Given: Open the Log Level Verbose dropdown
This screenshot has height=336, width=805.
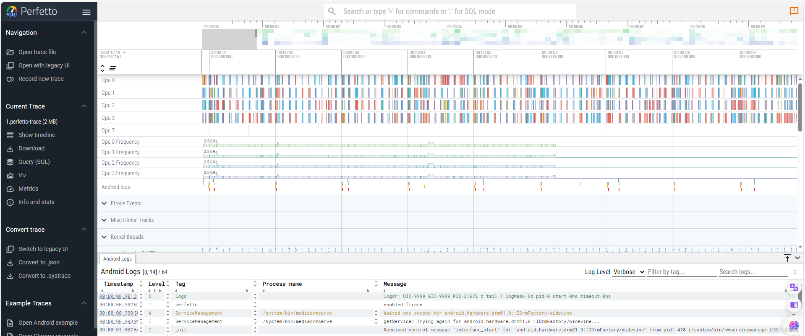Looking at the screenshot, I should click(629, 272).
